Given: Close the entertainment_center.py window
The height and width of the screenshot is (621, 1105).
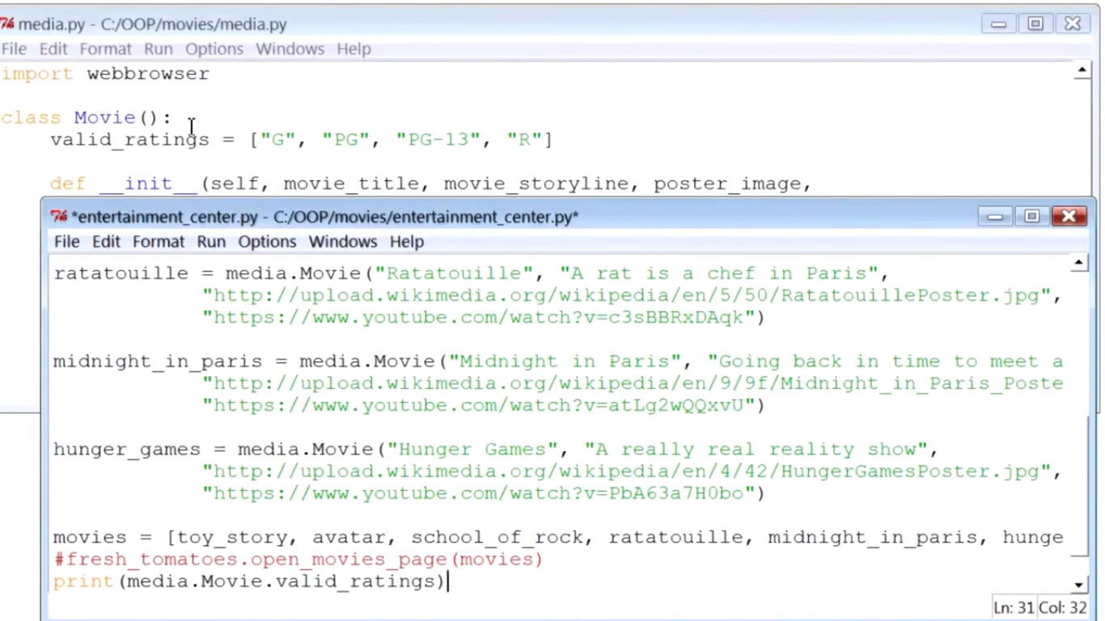Looking at the screenshot, I should [1069, 216].
